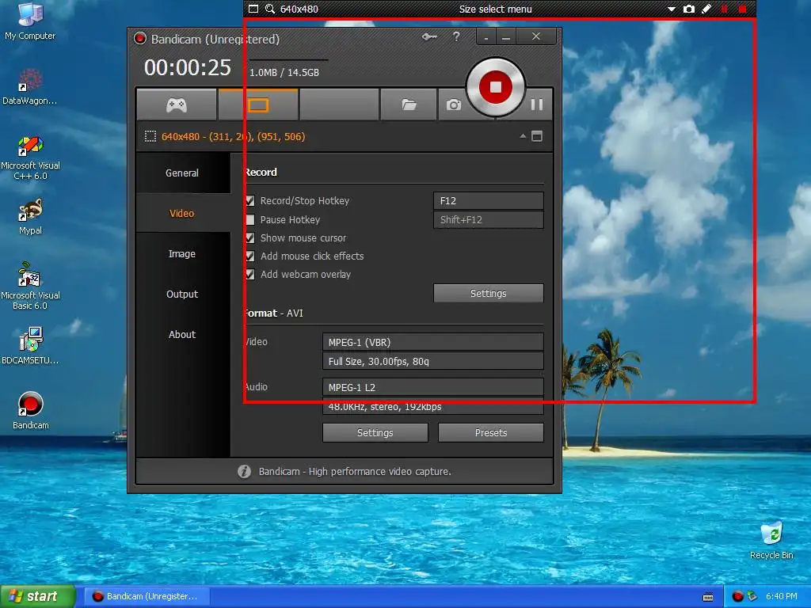Enable the Pause Hotkey checkbox
The height and width of the screenshot is (608, 811).
click(249, 220)
